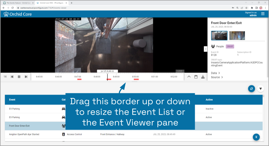Open the calendar date picker
Viewport: 269px width, 146px height.
coord(196,77)
